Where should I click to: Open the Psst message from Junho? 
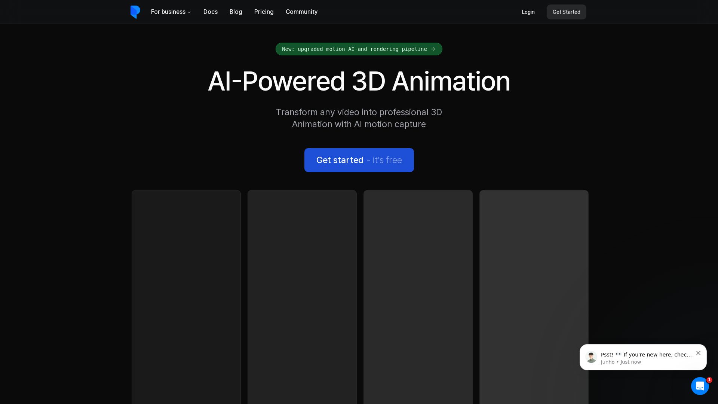point(646,355)
